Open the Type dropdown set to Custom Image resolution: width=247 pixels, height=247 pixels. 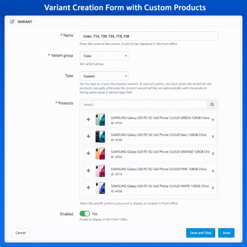click(x=104, y=76)
